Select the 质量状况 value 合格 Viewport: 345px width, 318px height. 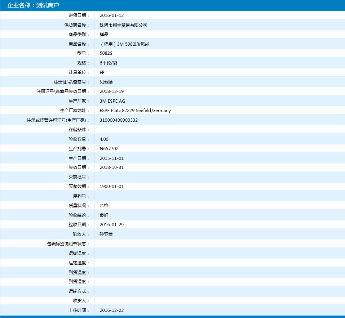click(104, 206)
